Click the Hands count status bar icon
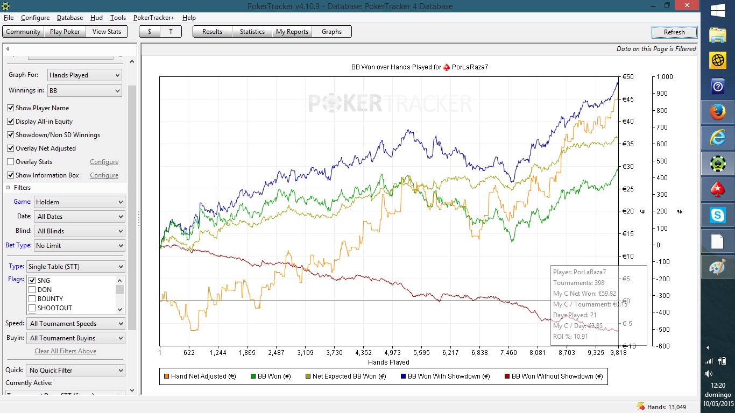This screenshot has width=735, height=413. click(640, 407)
